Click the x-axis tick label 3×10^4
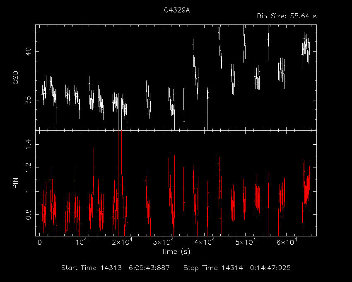This screenshot has width=352, height=282. tap(164, 242)
